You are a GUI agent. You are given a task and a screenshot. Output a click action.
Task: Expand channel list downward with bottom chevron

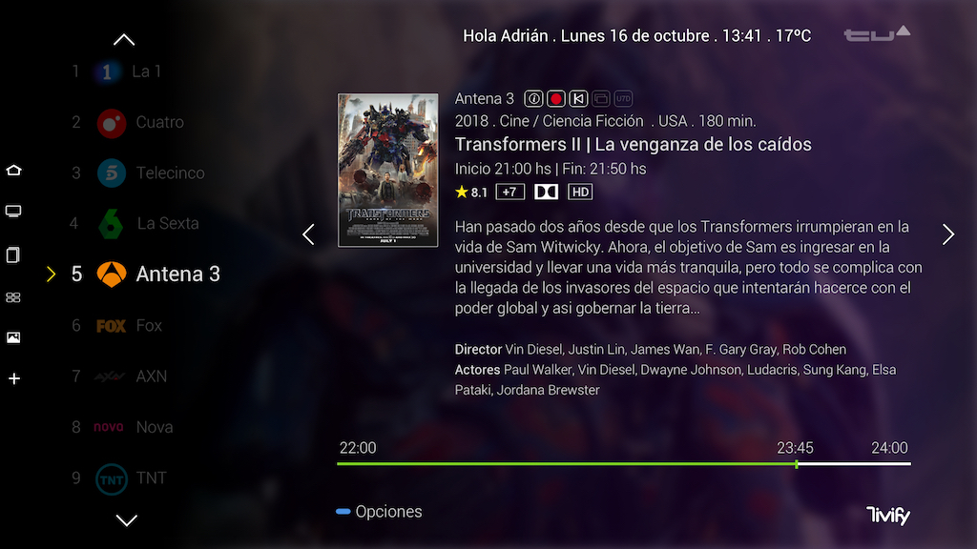pyautogui.click(x=127, y=519)
